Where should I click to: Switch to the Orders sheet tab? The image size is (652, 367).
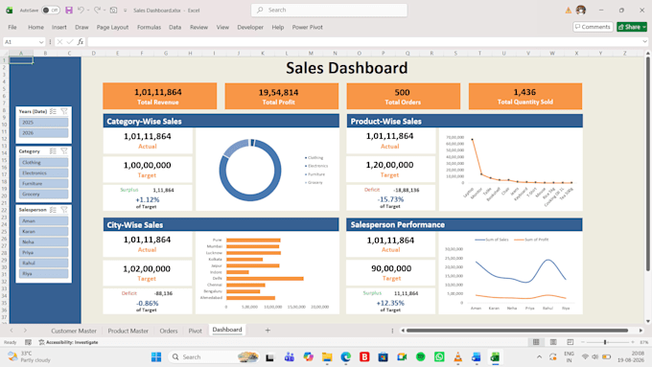pos(169,331)
